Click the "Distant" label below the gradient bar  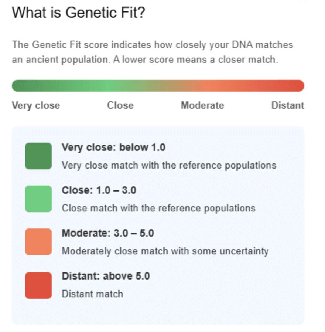pyautogui.click(x=288, y=105)
